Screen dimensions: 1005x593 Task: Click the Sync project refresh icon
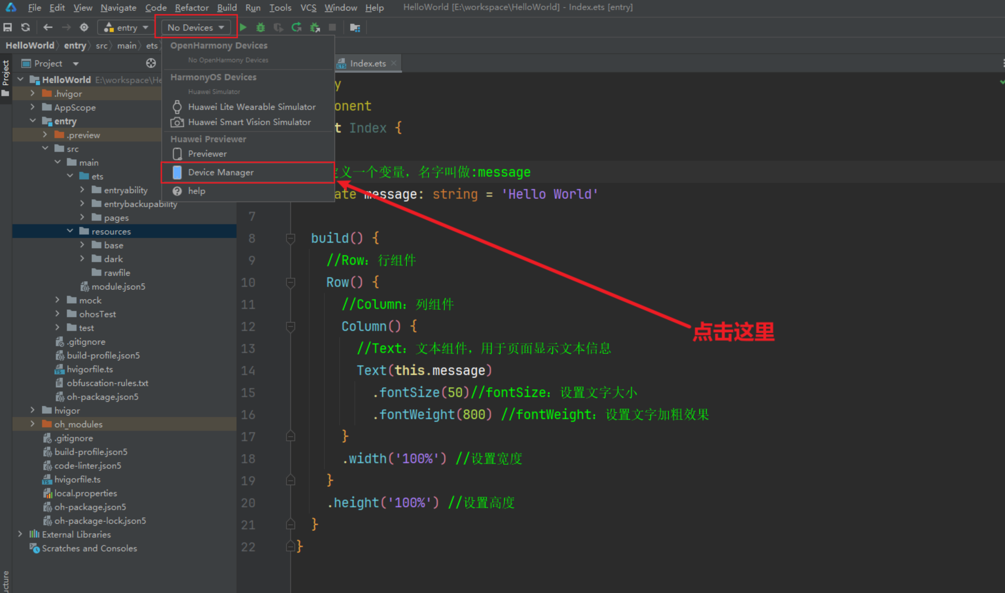point(26,28)
